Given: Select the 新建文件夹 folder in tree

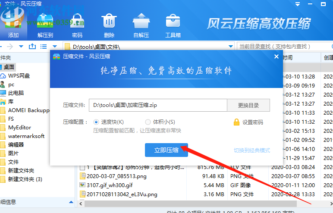Looking at the screenshot, I should coord(21,170).
